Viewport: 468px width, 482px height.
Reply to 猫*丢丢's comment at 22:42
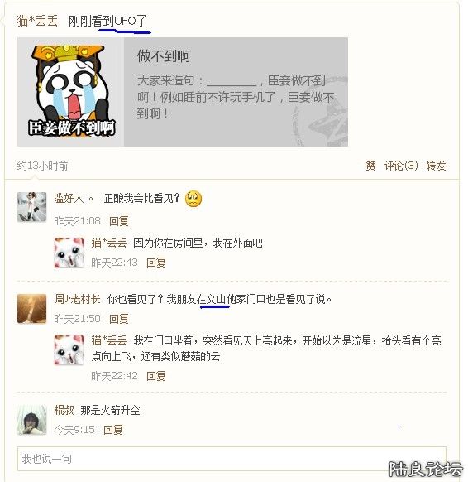point(156,376)
